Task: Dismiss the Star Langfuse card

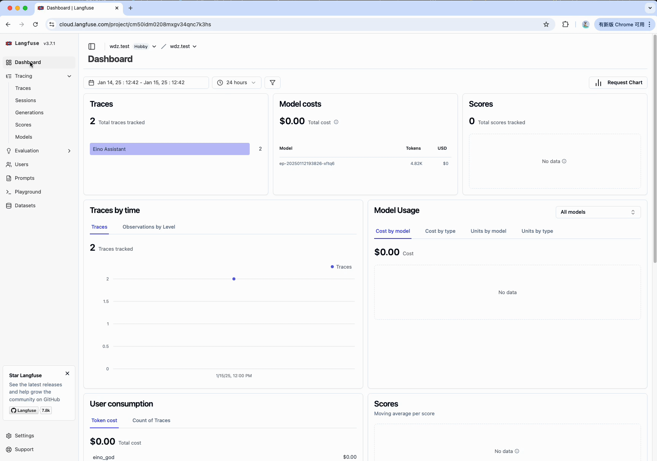Action: coord(67,374)
